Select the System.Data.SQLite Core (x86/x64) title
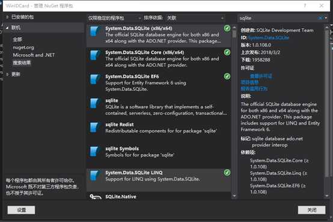 coord(145,52)
